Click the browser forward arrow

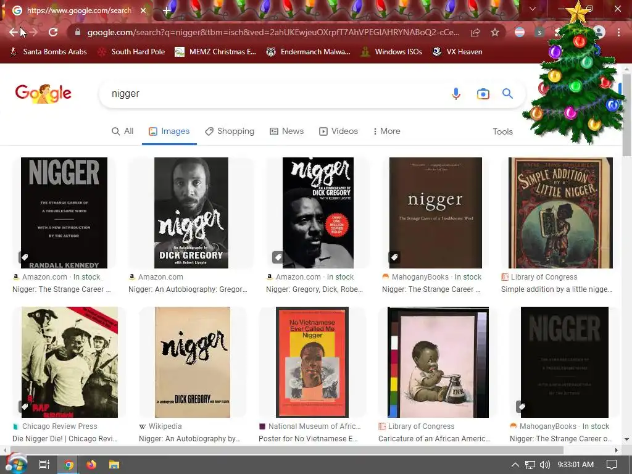click(33, 32)
